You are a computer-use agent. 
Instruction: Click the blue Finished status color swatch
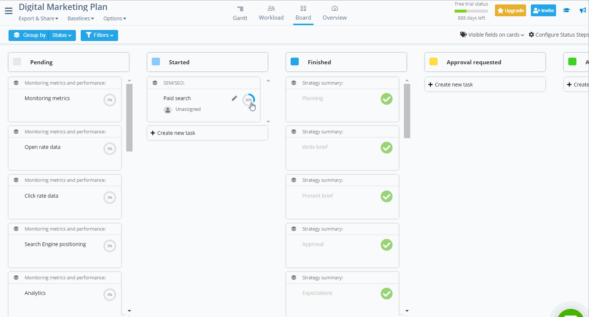295,62
